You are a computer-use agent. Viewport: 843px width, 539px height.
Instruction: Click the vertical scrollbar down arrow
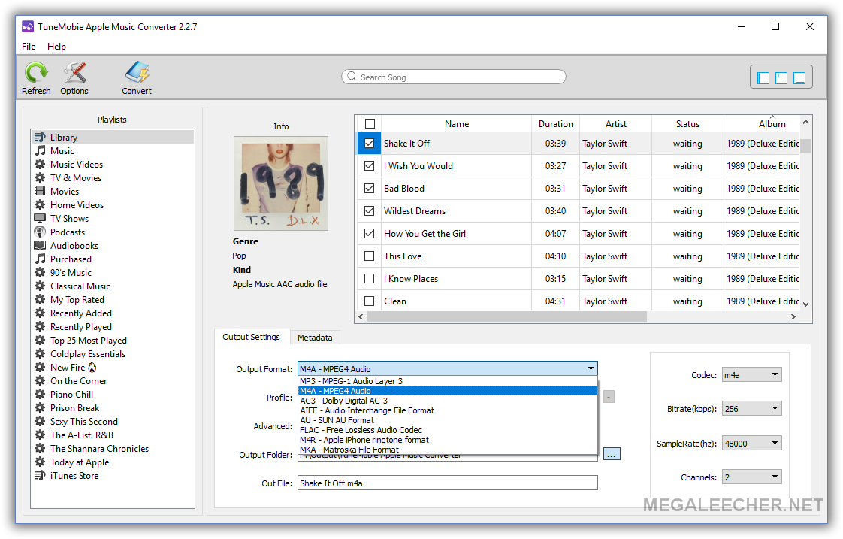805,304
